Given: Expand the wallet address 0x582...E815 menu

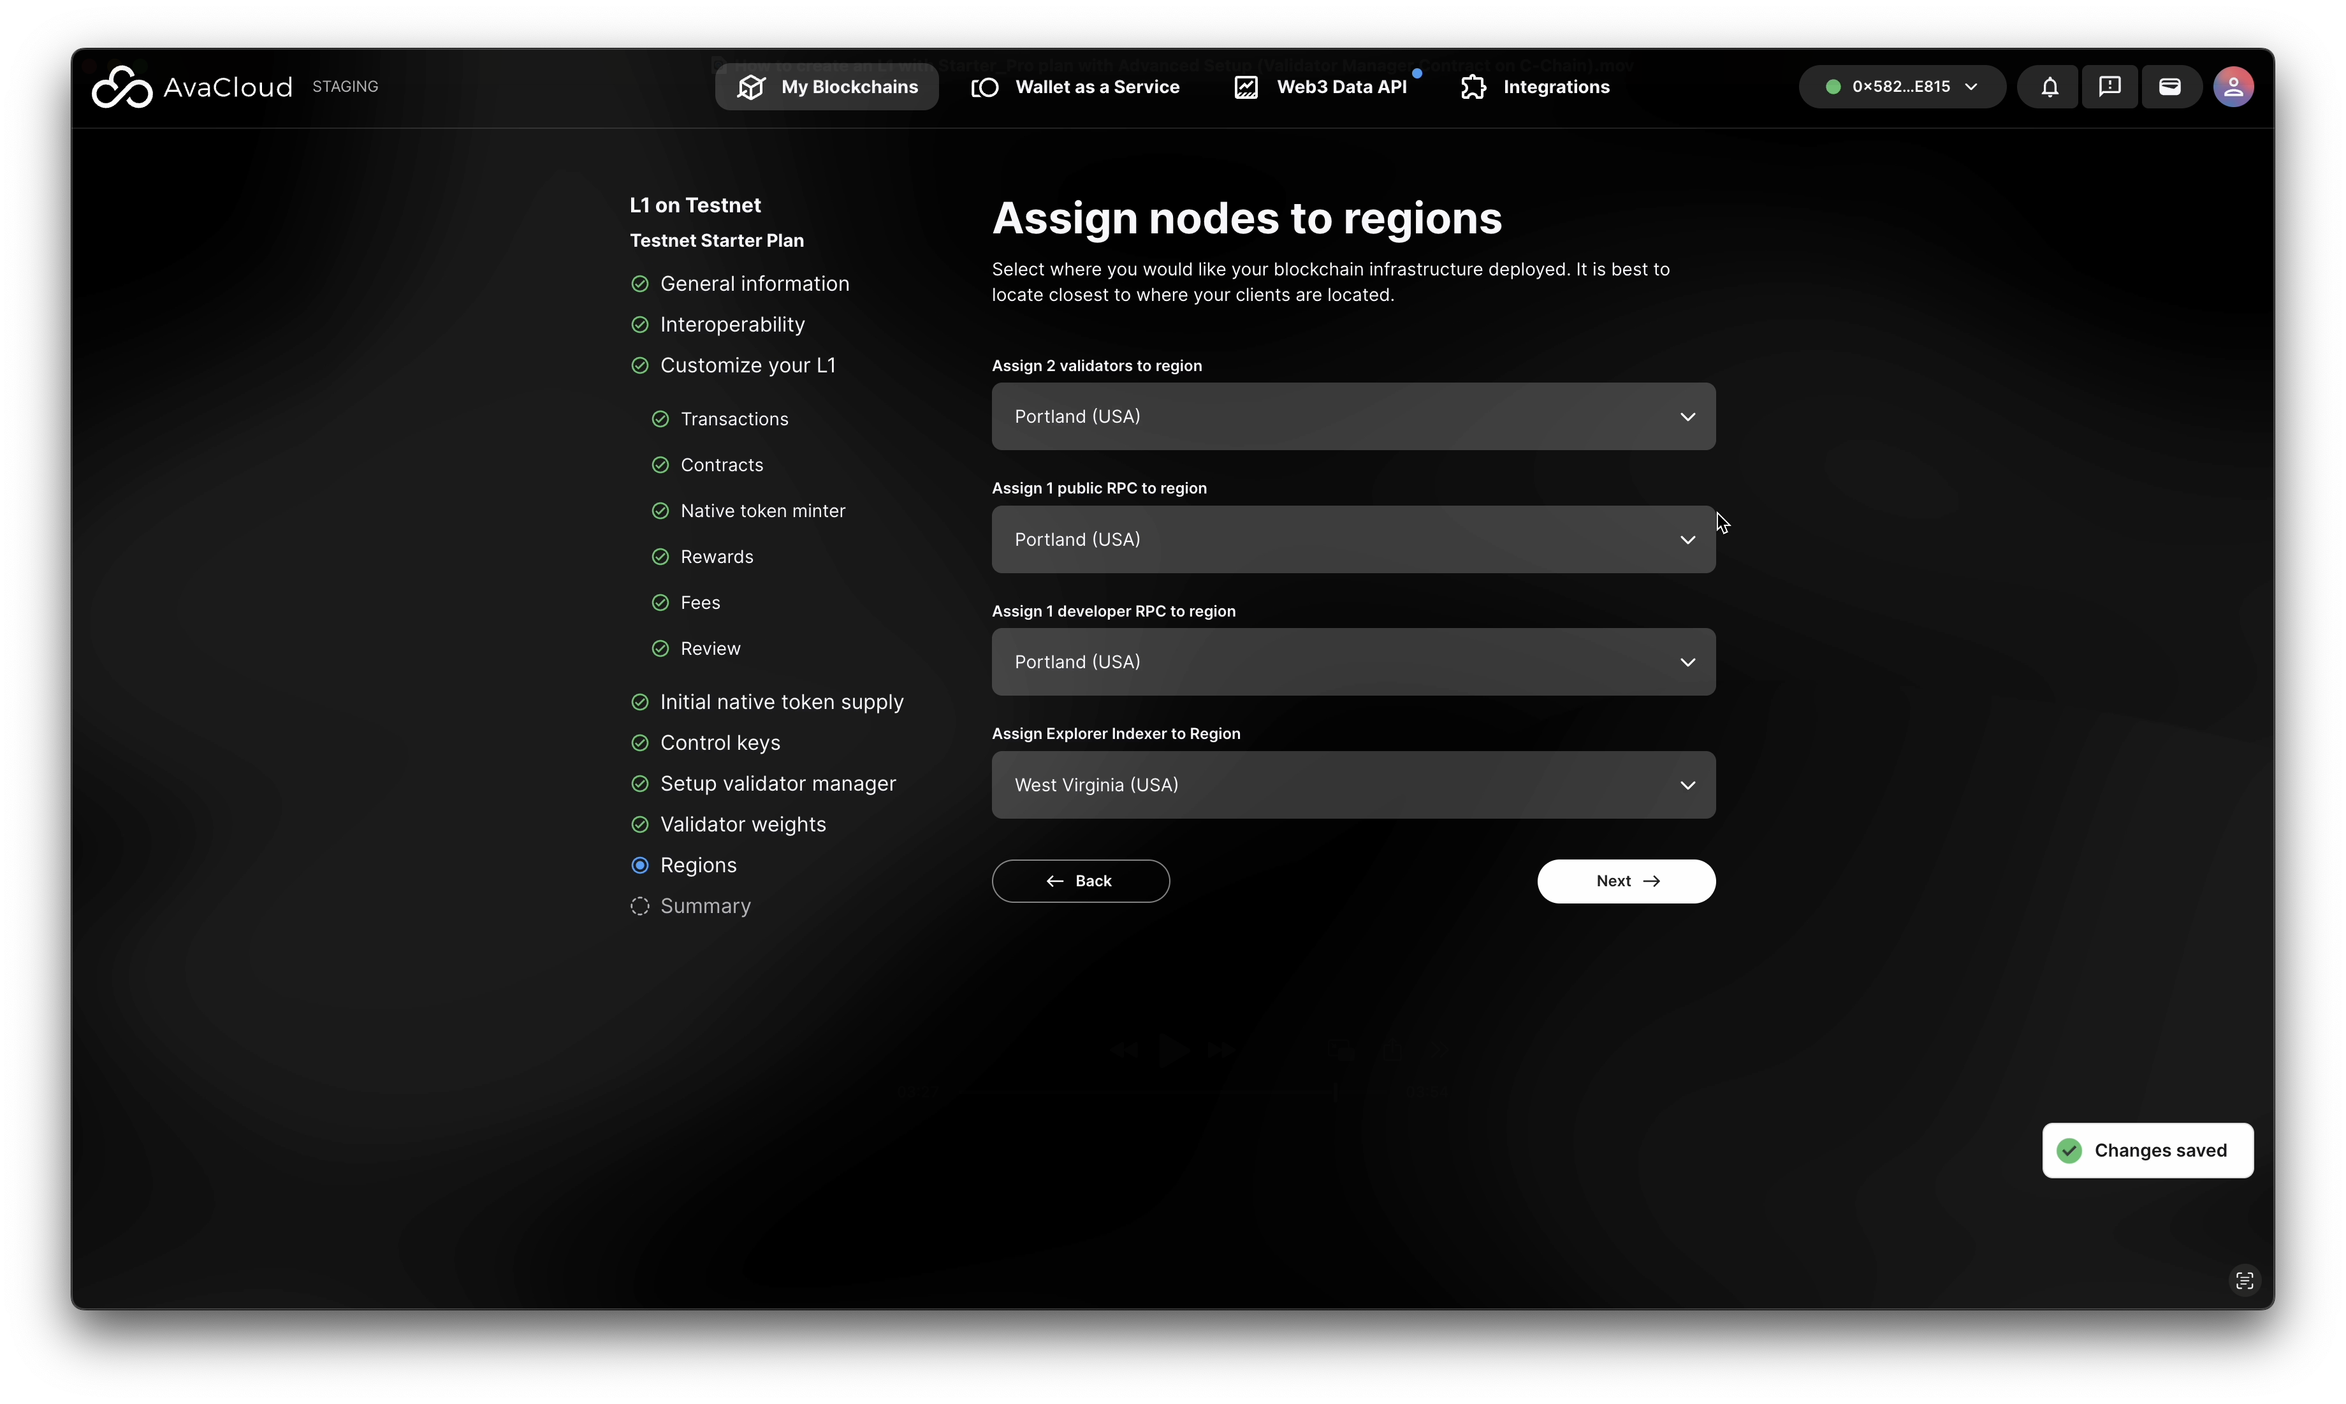Looking at the screenshot, I should pos(1902,87).
